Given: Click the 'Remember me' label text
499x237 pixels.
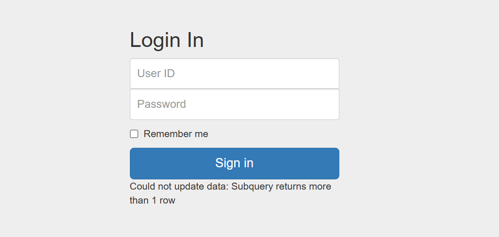Looking at the screenshot, I should point(175,134).
